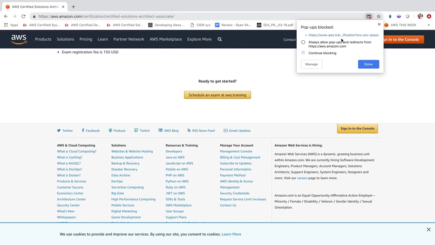The height and width of the screenshot is (245, 435).
Task: Open the Whitepapers link
Action: point(66,217)
